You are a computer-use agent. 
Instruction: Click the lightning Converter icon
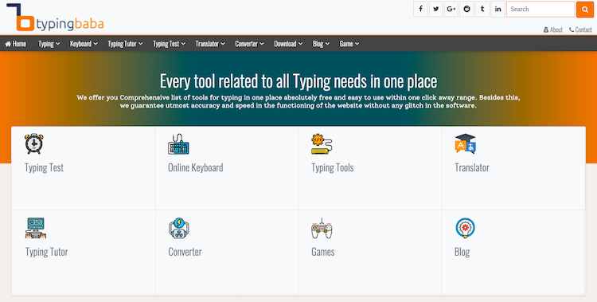pos(179,228)
